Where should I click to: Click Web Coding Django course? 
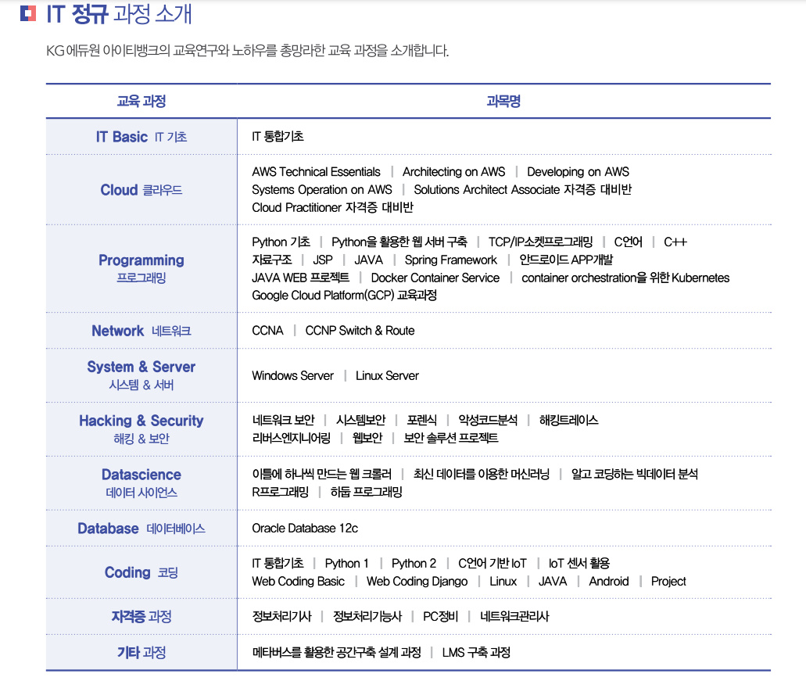[417, 582]
